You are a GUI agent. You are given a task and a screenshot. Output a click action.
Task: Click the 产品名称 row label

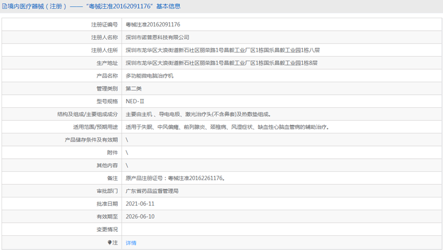pyautogui.click(x=107, y=76)
